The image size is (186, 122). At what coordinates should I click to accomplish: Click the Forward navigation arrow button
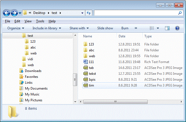pyautogui.click(x=14, y=13)
